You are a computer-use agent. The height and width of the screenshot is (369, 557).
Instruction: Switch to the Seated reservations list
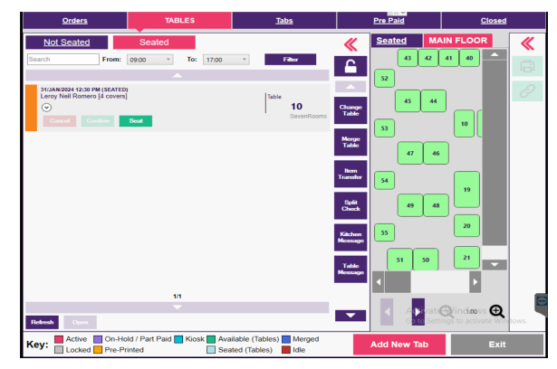pos(153,42)
